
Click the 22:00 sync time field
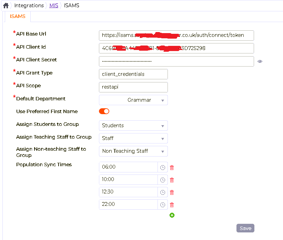coord(128,204)
